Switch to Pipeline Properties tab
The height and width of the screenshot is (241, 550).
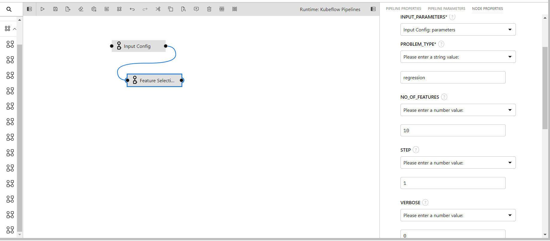tap(403, 9)
